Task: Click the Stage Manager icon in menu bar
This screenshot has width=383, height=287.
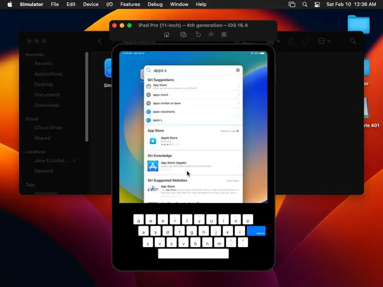Action: (x=292, y=4)
